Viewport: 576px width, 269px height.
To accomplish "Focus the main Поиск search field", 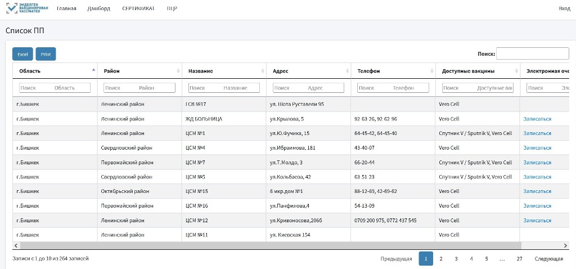I will pyautogui.click(x=532, y=53).
